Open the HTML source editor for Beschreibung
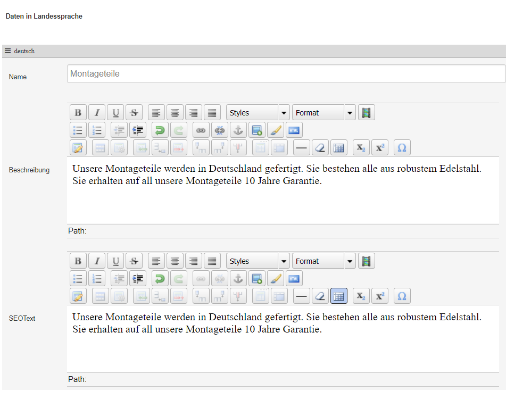This screenshot has height=399, width=506. point(294,130)
